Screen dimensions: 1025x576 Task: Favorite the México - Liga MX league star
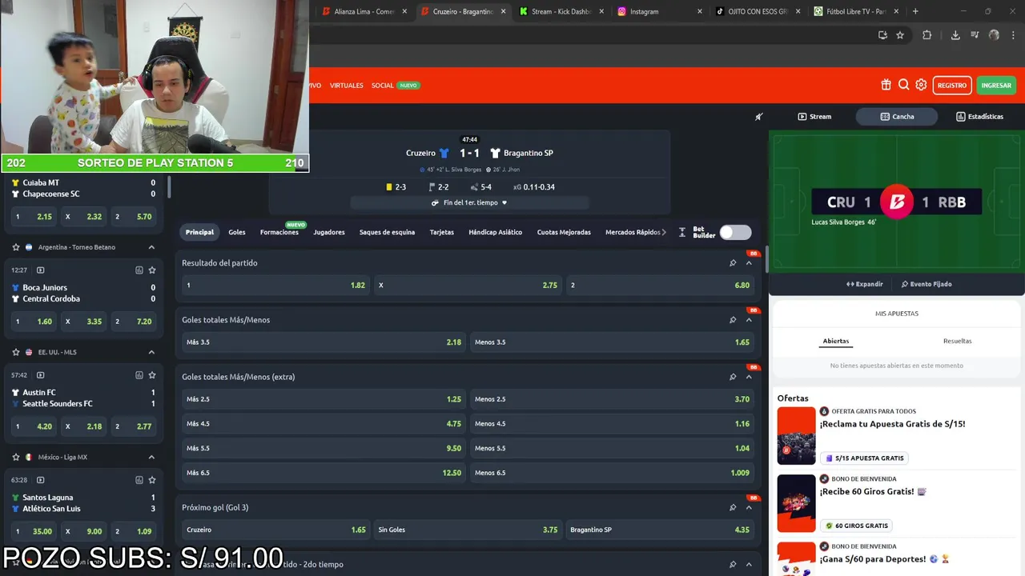[x=15, y=457]
